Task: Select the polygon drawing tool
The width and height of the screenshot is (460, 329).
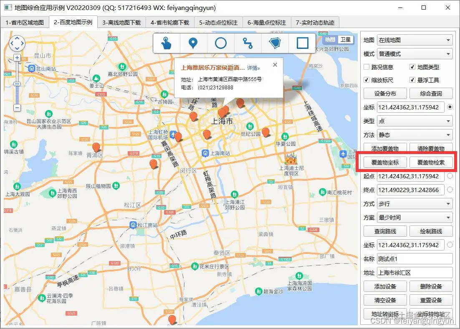Action: 275,43
